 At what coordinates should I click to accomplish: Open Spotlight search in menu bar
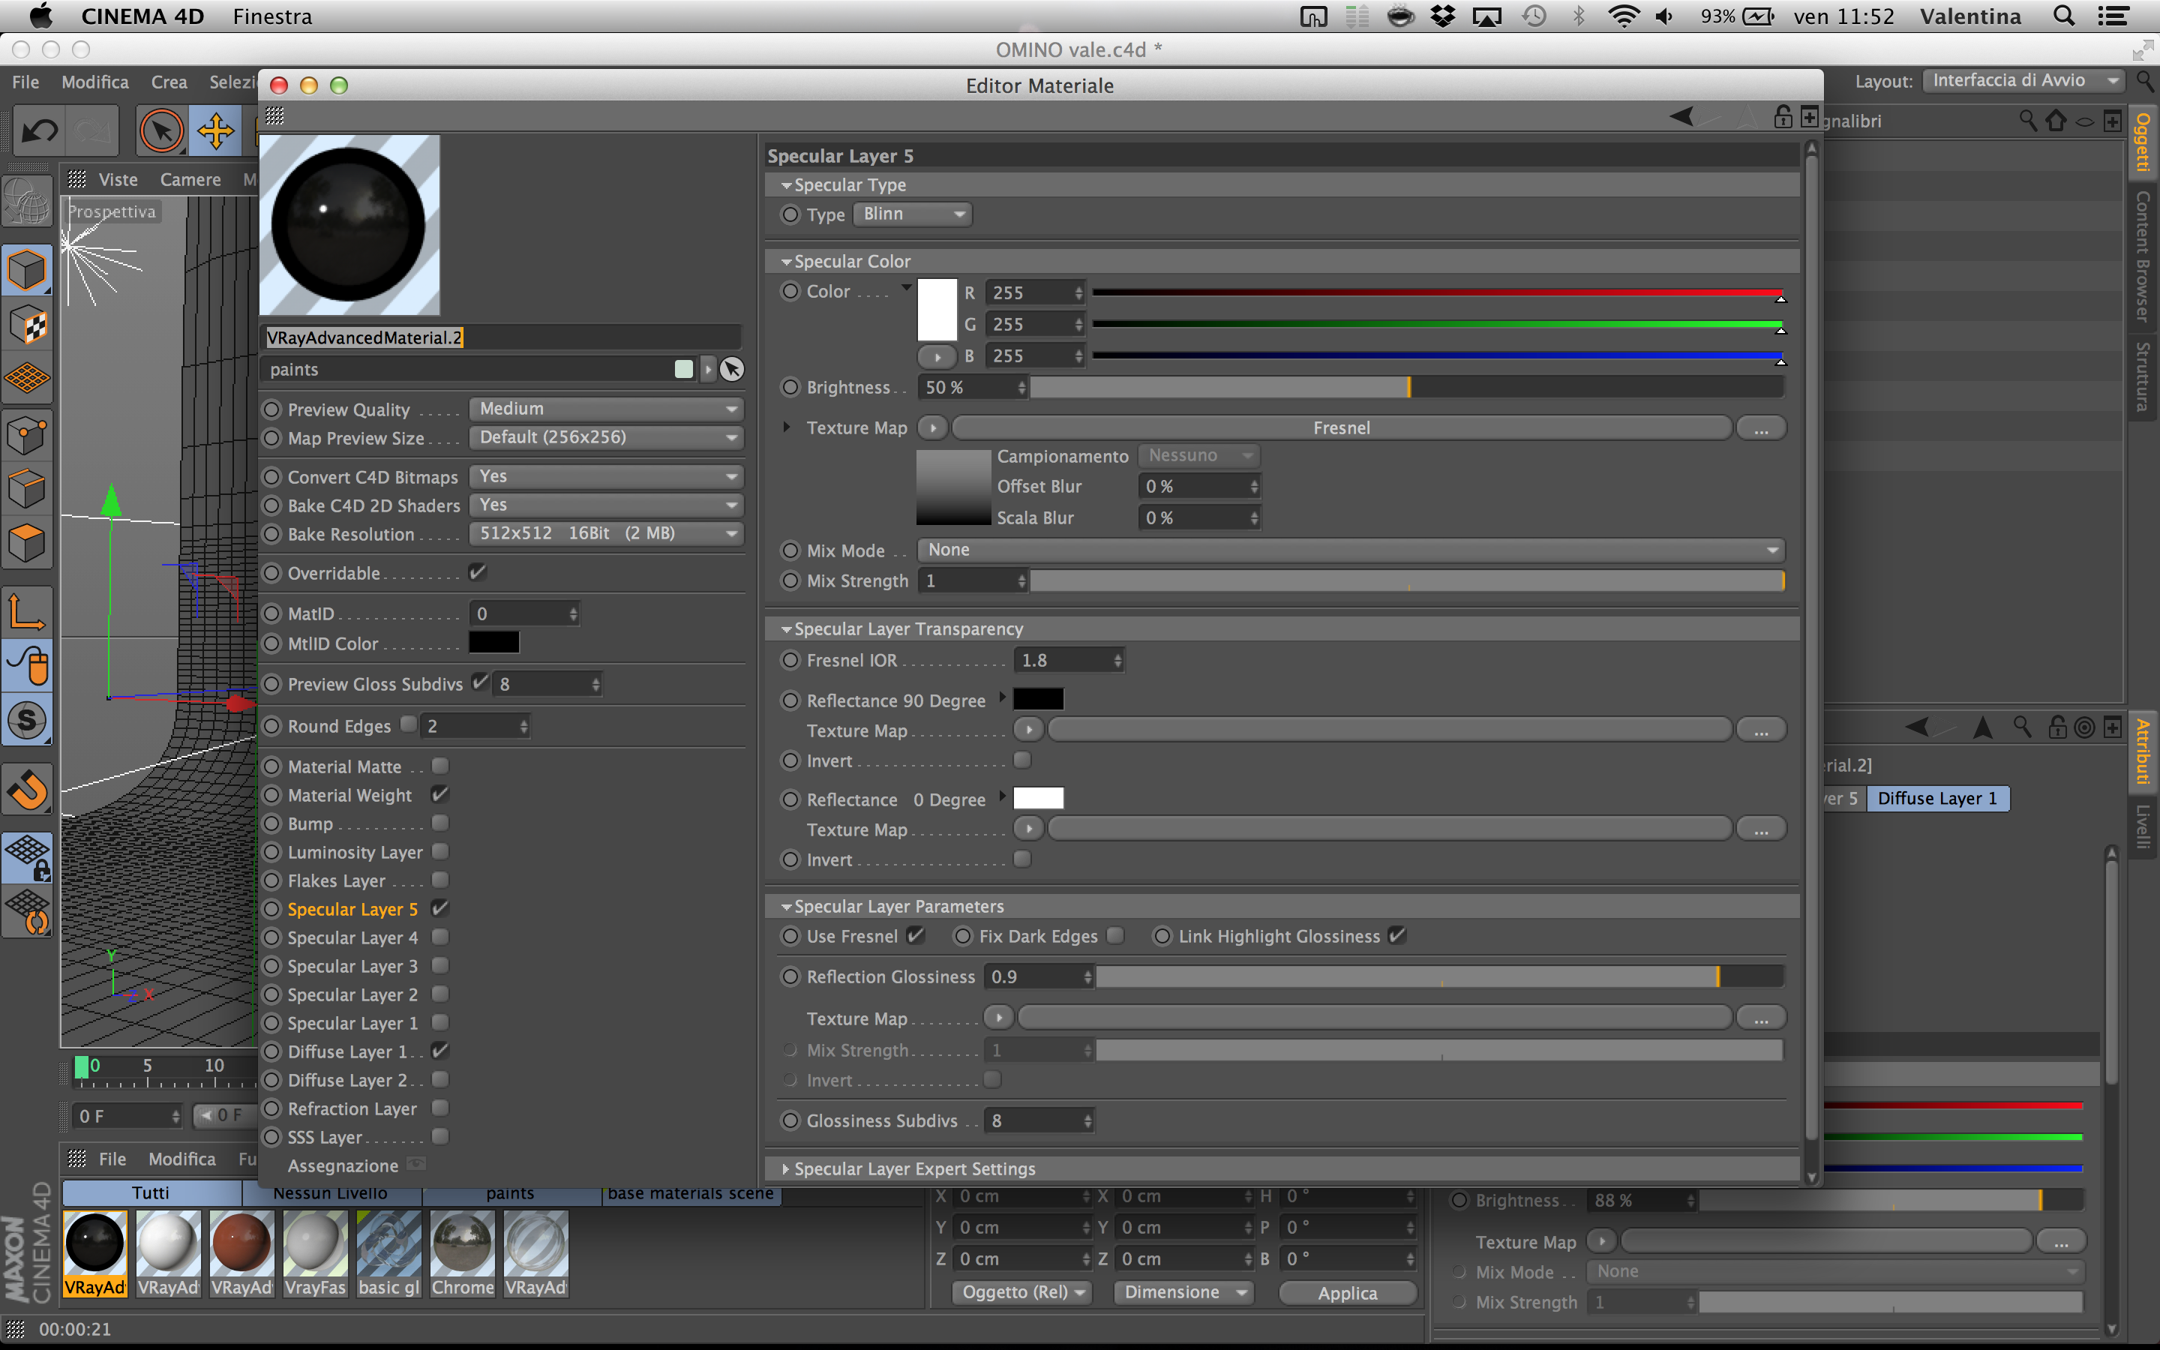pos(2063,16)
